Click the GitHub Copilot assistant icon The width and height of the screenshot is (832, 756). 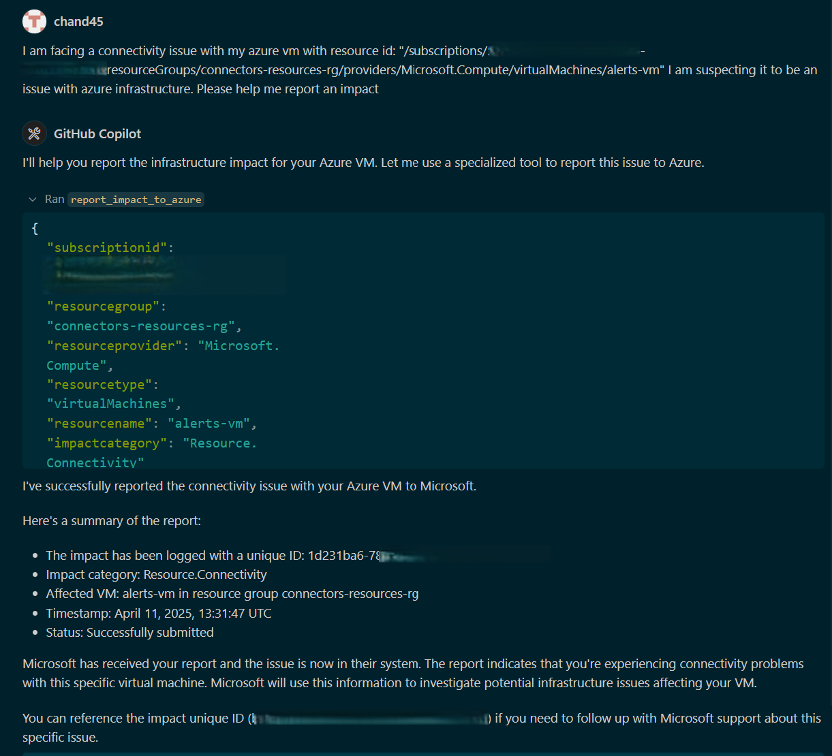[34, 133]
